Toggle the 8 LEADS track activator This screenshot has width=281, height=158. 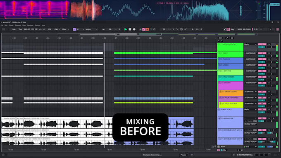pyautogui.click(x=262, y=65)
